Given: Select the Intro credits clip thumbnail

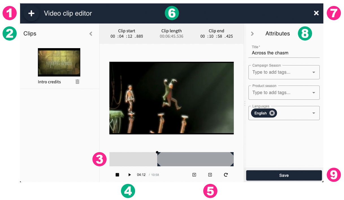Looking at the screenshot, I should pos(59,62).
